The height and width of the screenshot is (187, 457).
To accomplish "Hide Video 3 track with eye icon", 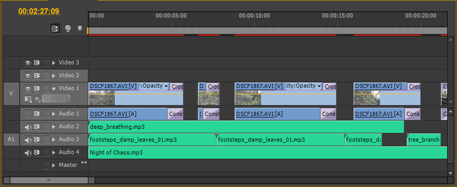I will (28, 62).
